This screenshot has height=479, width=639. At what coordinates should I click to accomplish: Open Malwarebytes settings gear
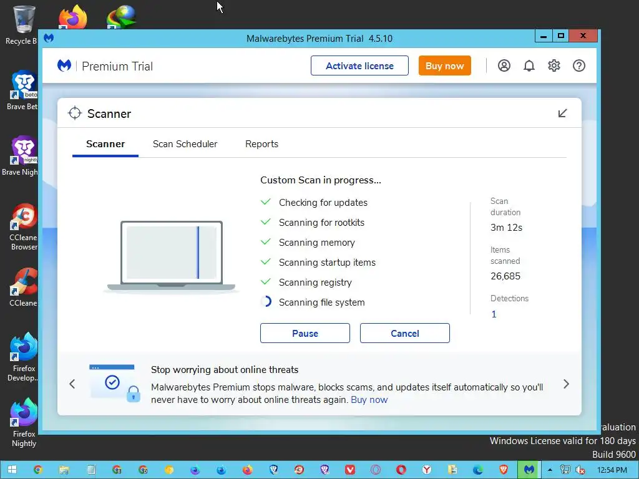554,65
